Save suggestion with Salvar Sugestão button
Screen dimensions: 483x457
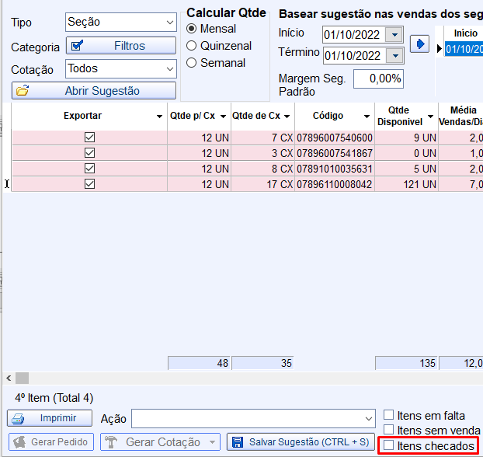click(299, 442)
